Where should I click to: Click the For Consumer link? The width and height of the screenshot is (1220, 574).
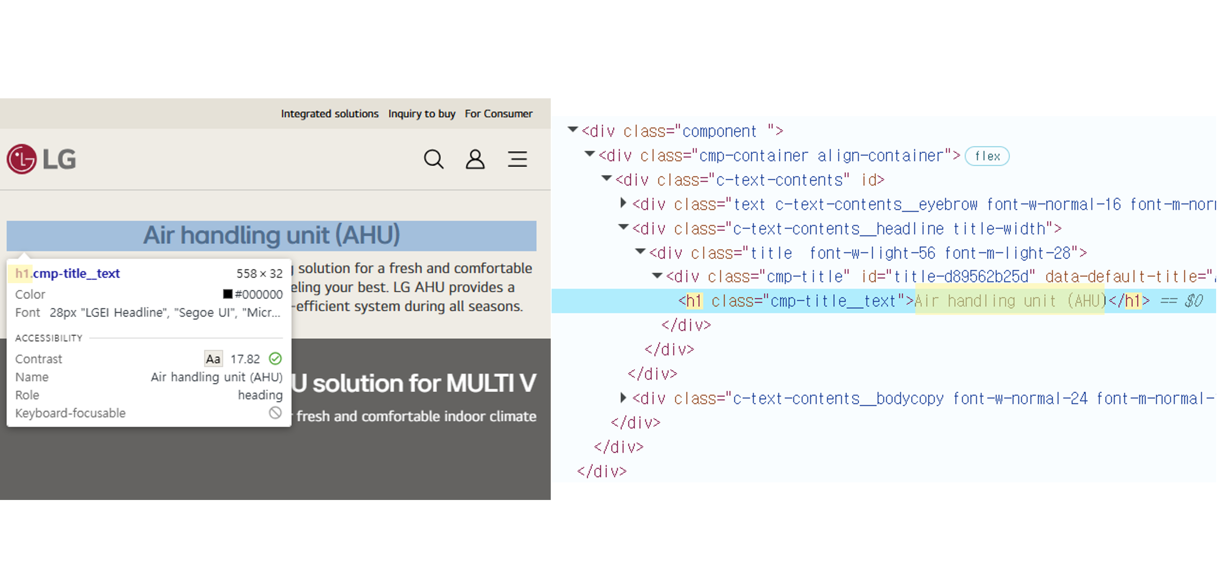(x=498, y=114)
